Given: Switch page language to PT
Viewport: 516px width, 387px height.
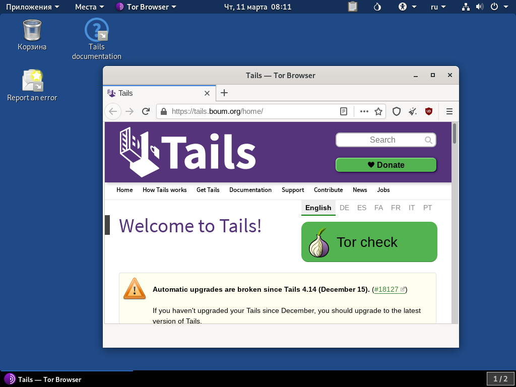Looking at the screenshot, I should pyautogui.click(x=427, y=208).
